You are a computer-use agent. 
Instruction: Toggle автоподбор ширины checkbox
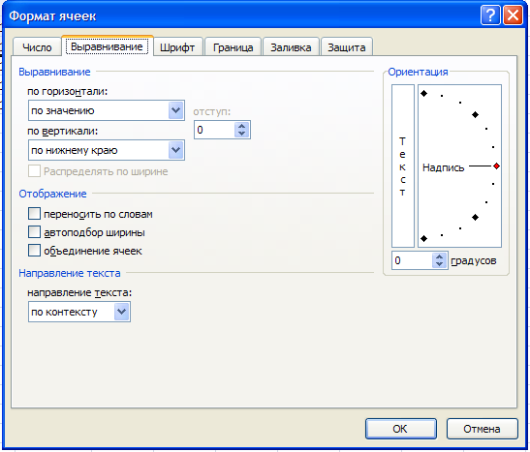[x=35, y=232]
